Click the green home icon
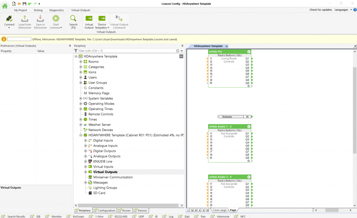Screen dimensions: 357x218 click(5, 6)
